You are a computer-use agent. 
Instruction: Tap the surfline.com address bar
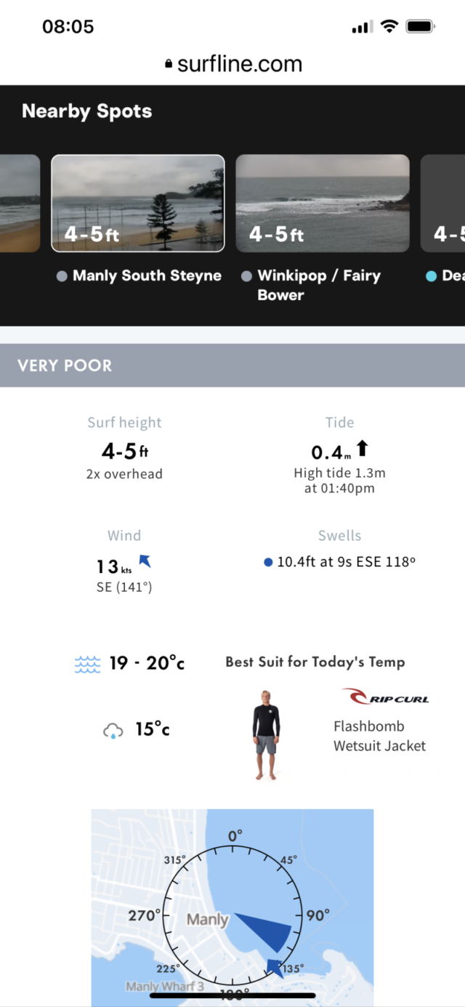(x=232, y=64)
